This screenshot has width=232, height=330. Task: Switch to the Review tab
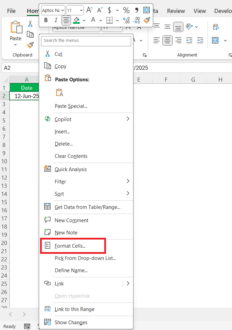(x=176, y=11)
